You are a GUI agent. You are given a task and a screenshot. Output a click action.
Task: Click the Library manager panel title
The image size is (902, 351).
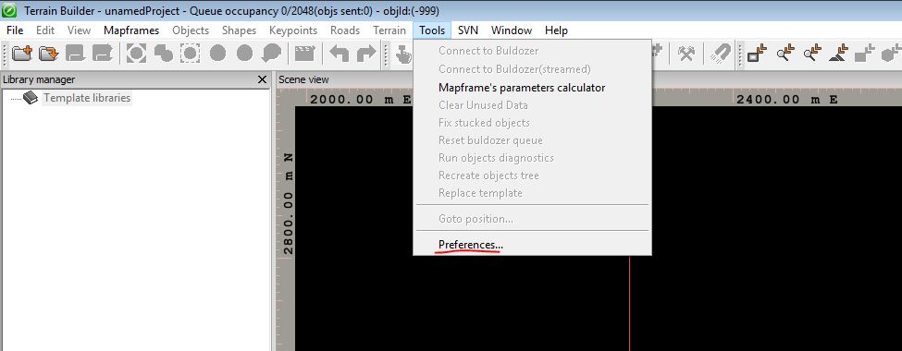coord(39,79)
